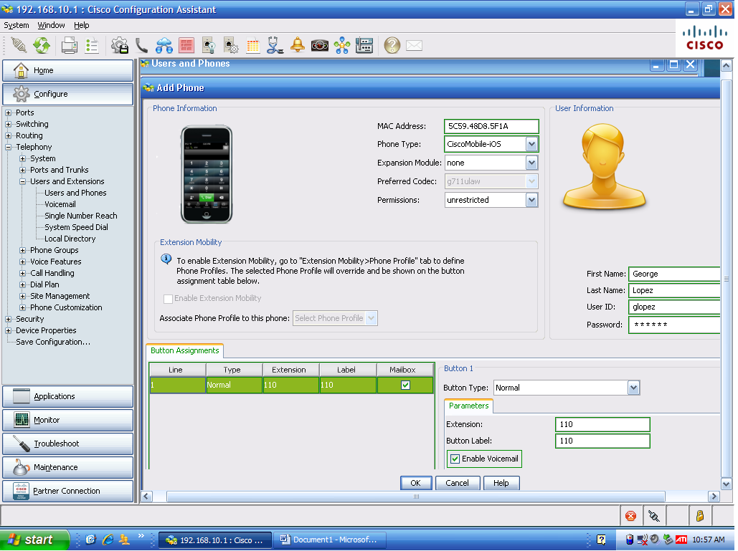Click the connection plug icon in status bar
738x551 pixels.
pyautogui.click(x=654, y=516)
